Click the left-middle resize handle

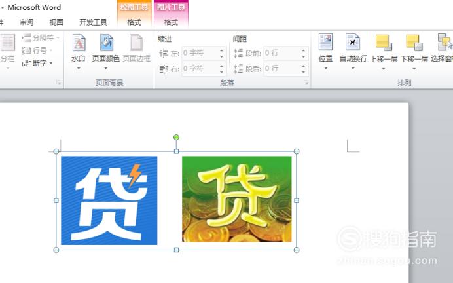[56, 200]
